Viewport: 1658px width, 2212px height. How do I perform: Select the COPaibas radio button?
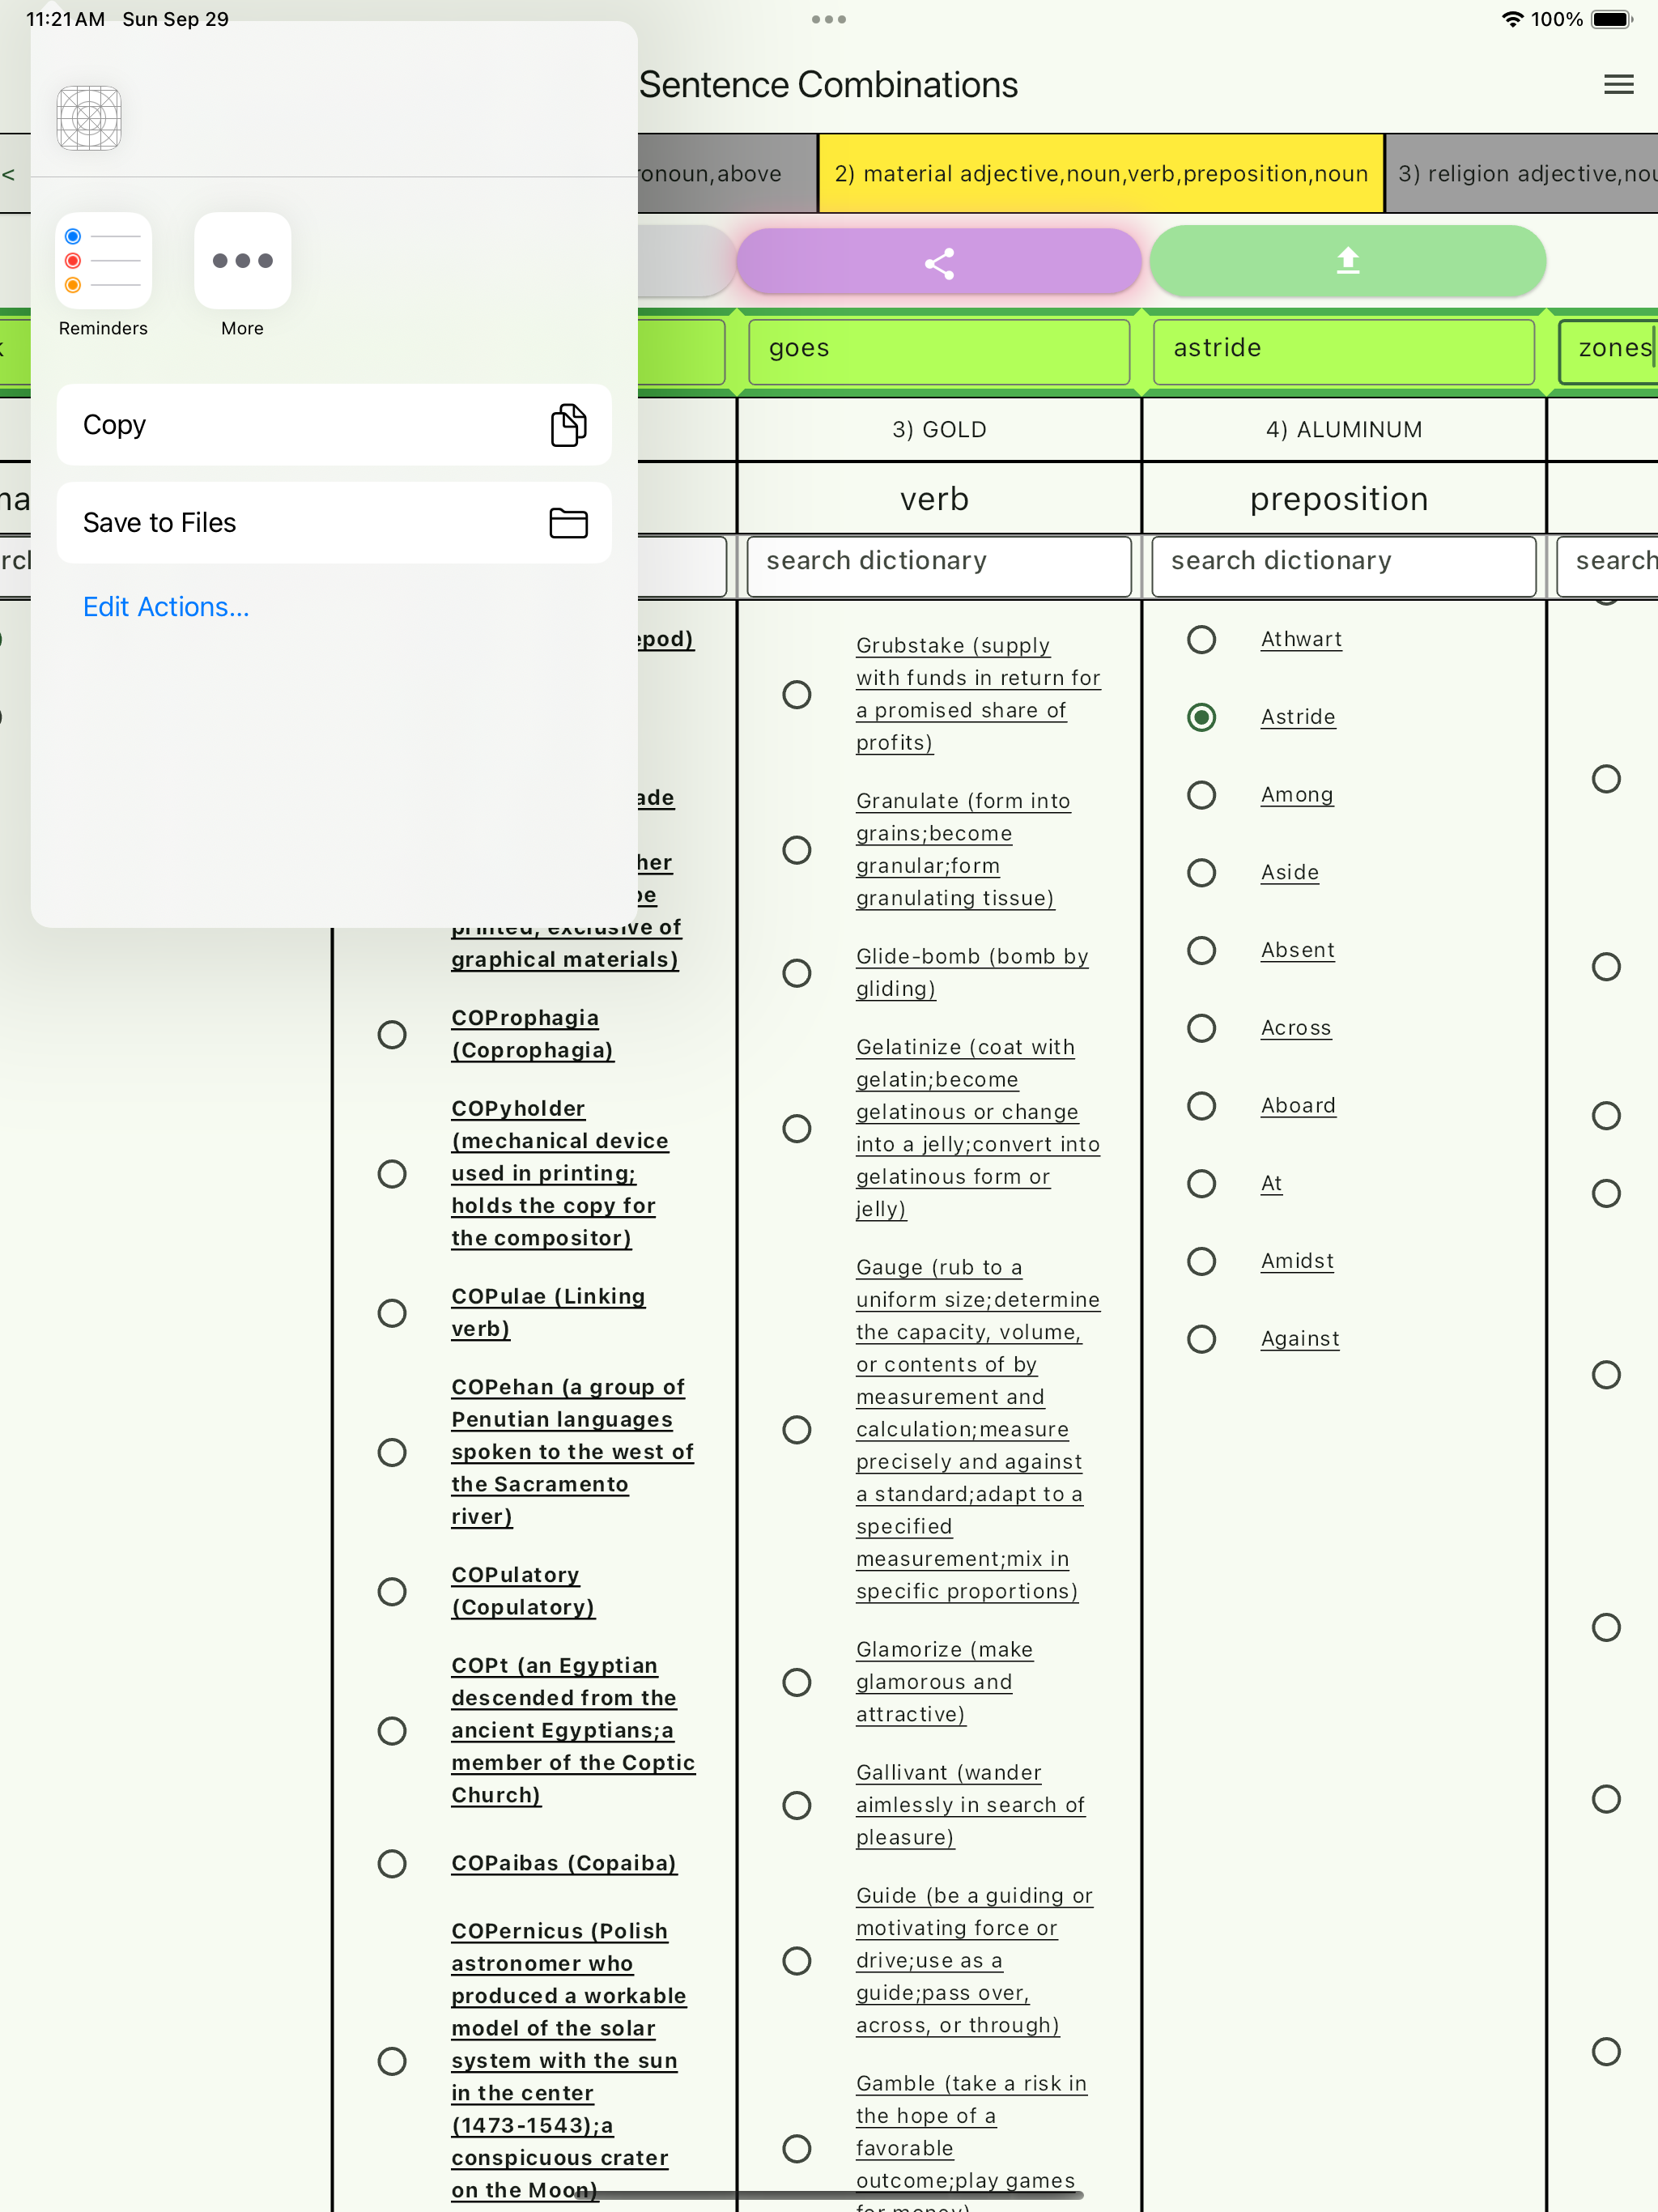(x=392, y=1863)
